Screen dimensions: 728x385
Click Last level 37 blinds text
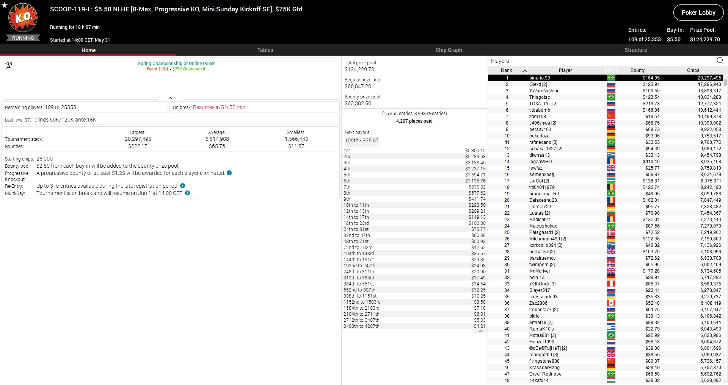(x=50, y=120)
